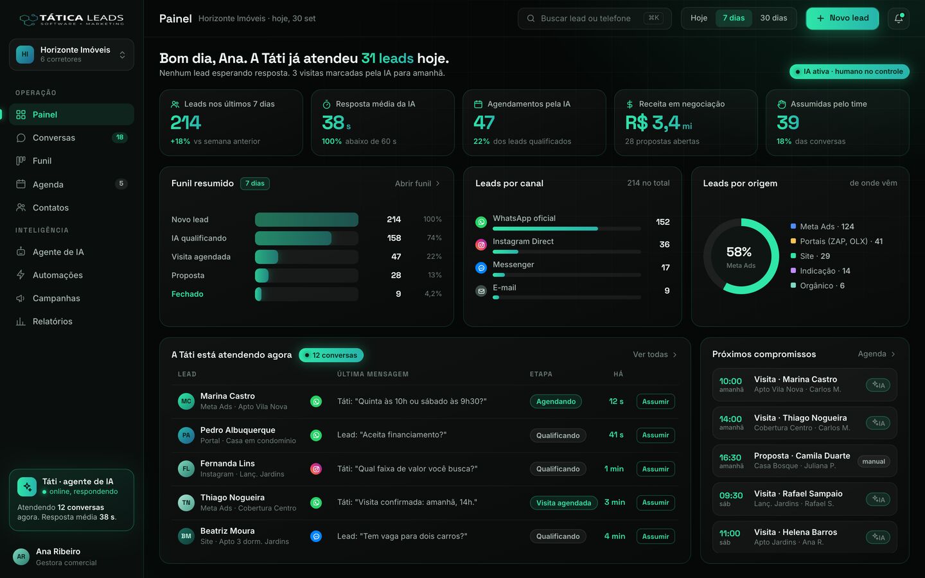Click WhatsApp icon in Marina Castro row

pos(316,401)
